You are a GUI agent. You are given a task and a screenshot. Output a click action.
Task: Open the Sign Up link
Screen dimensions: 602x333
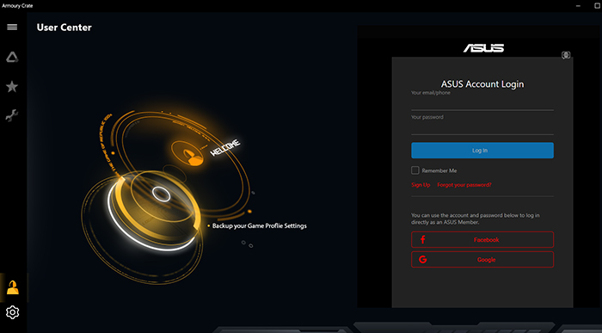[421, 185]
